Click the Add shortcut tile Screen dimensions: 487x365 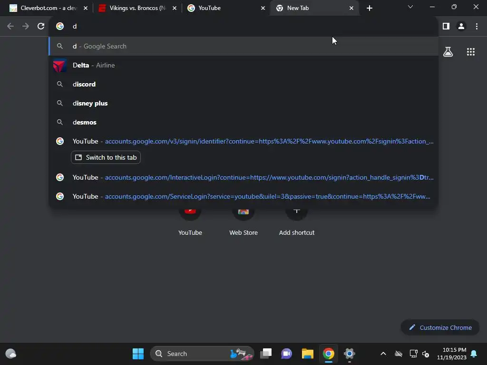297,222
